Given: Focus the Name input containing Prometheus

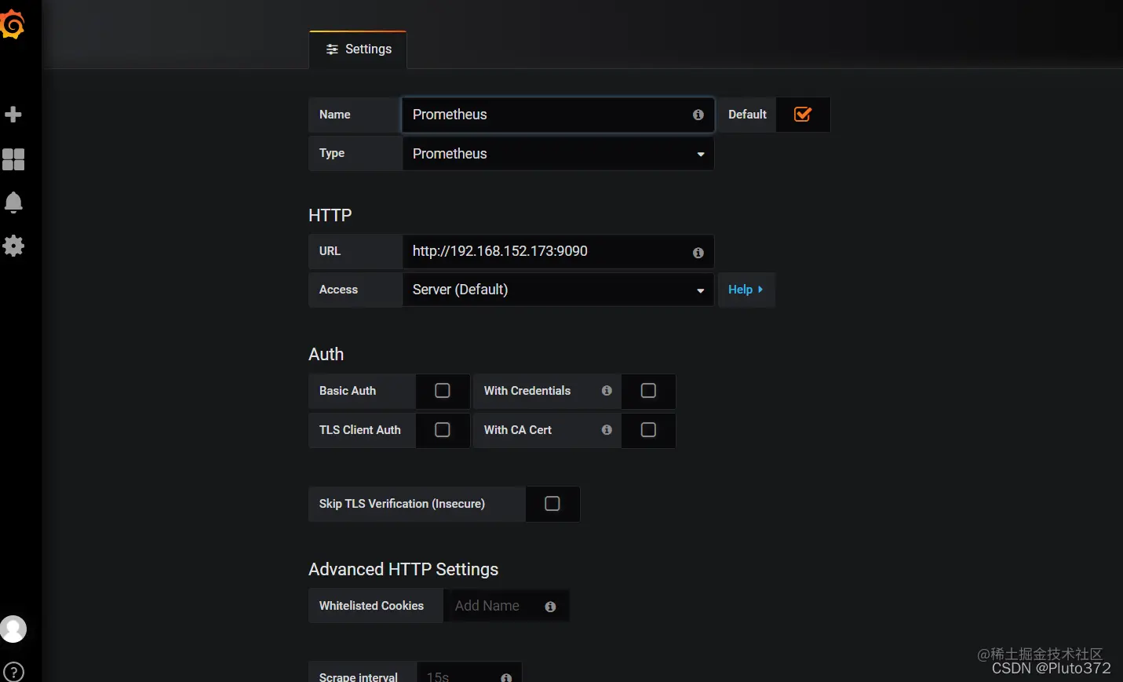Looking at the screenshot, I should point(558,115).
